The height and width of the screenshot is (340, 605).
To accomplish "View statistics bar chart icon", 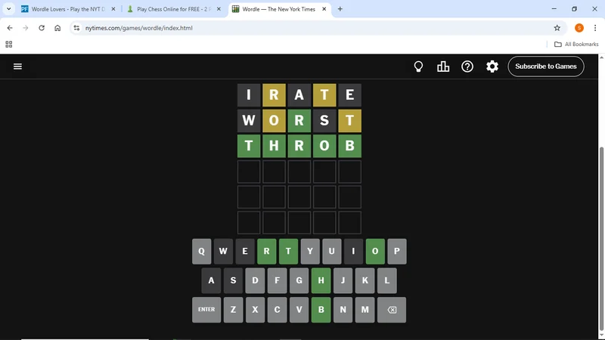I will (443, 66).
